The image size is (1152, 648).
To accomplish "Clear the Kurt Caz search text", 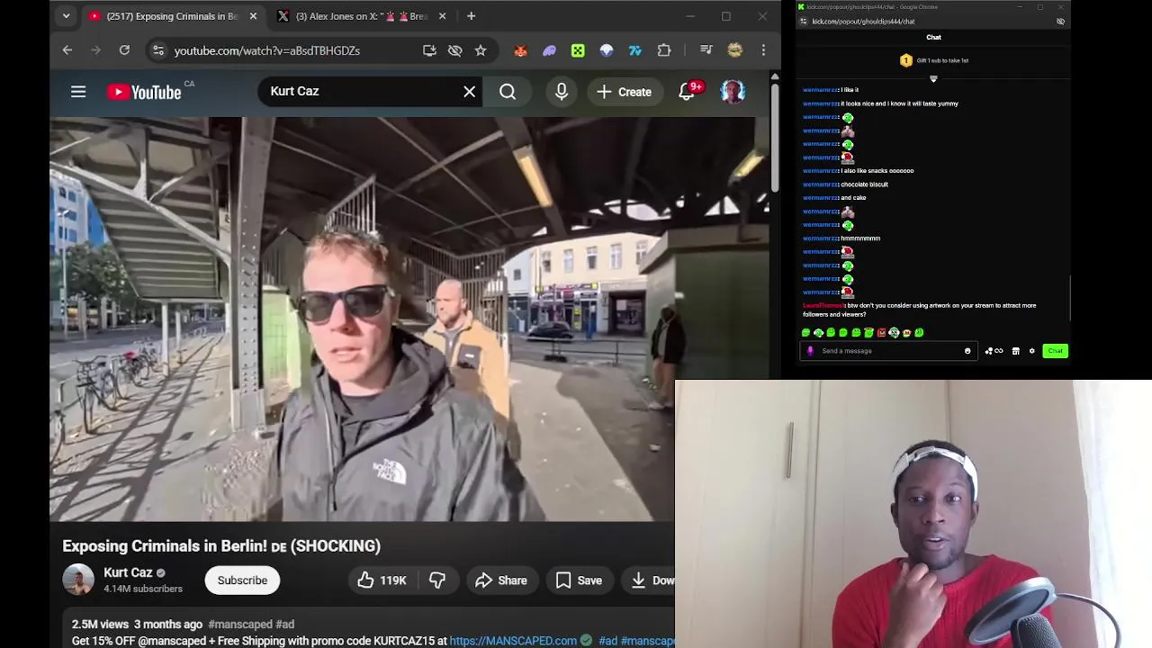I will tap(469, 92).
